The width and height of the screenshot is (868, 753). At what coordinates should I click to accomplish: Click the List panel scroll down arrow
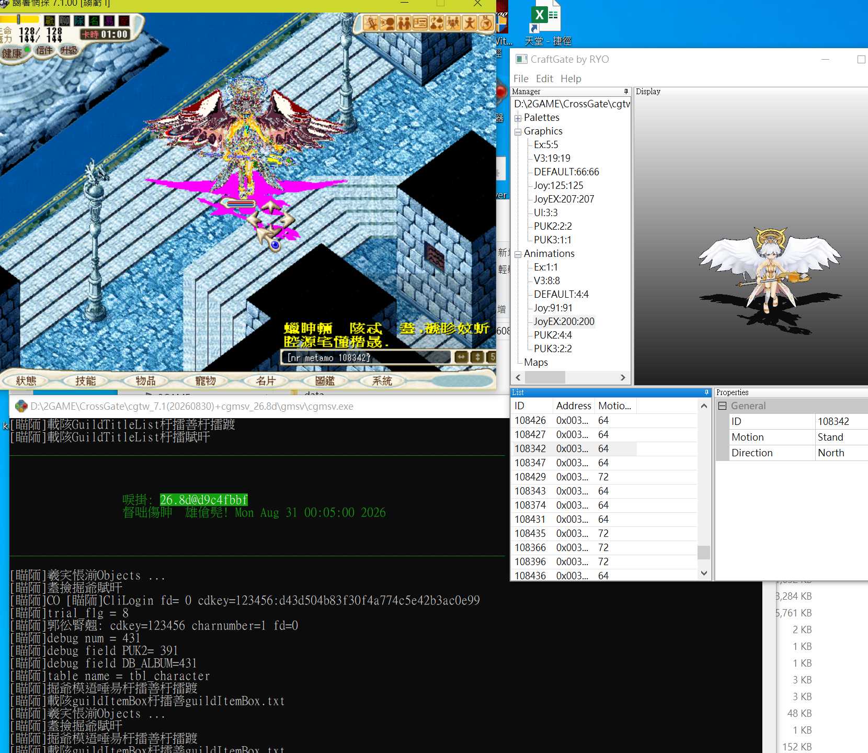[x=704, y=573]
